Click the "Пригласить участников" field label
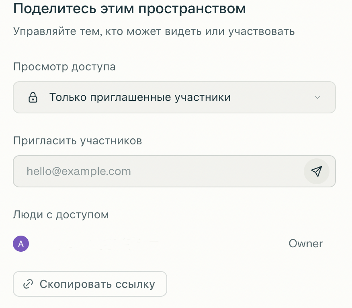The width and height of the screenshot is (352, 308). [x=78, y=141]
